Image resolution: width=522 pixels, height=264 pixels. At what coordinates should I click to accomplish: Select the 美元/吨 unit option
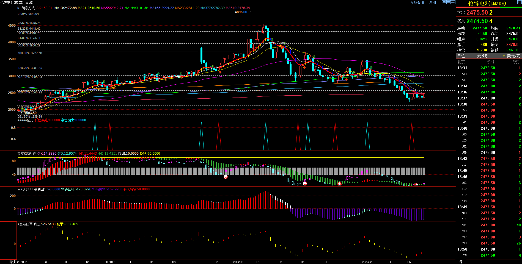pyautogui.click(x=512, y=56)
